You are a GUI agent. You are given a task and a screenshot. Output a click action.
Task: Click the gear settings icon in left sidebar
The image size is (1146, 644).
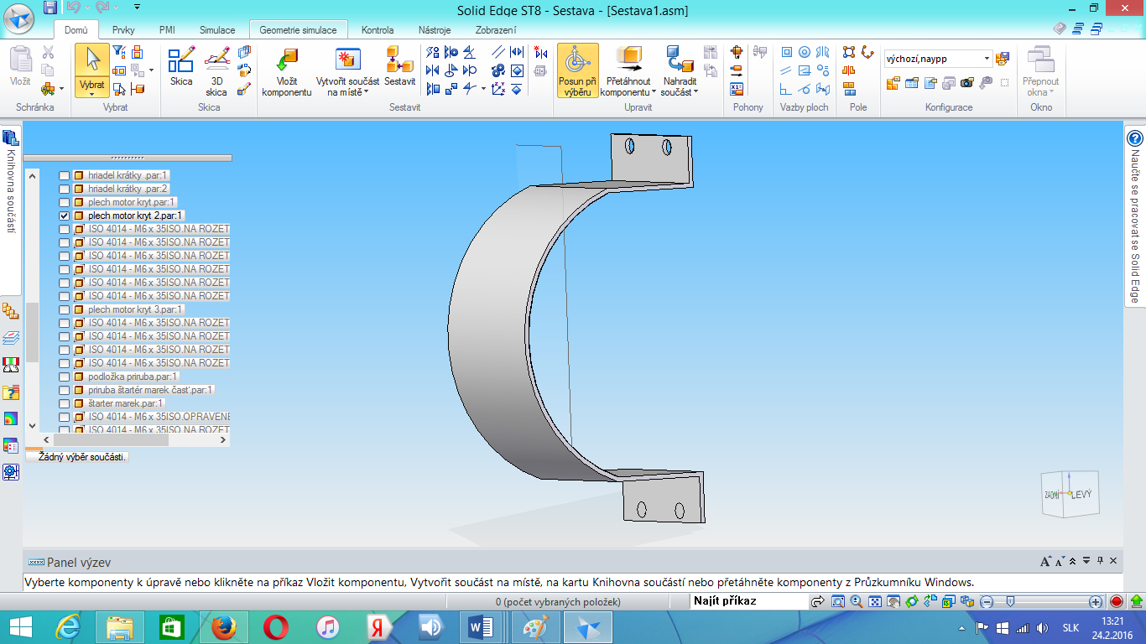point(11,472)
